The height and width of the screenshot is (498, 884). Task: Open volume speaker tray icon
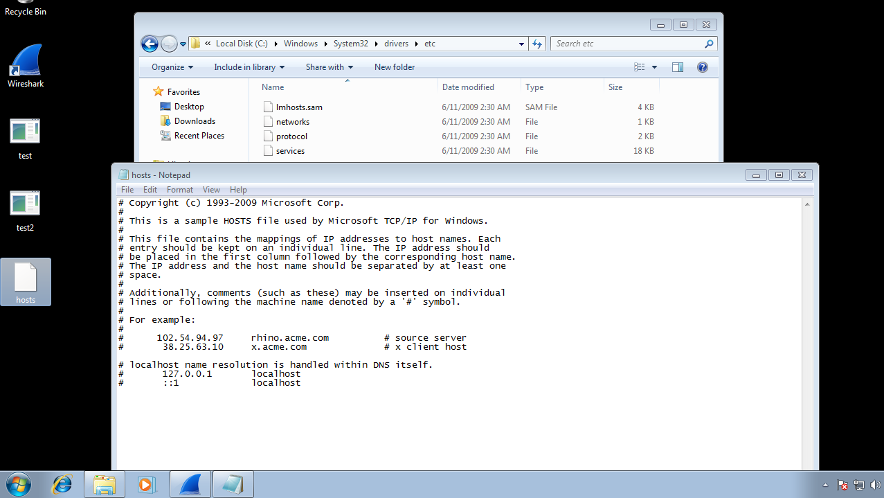(874, 485)
